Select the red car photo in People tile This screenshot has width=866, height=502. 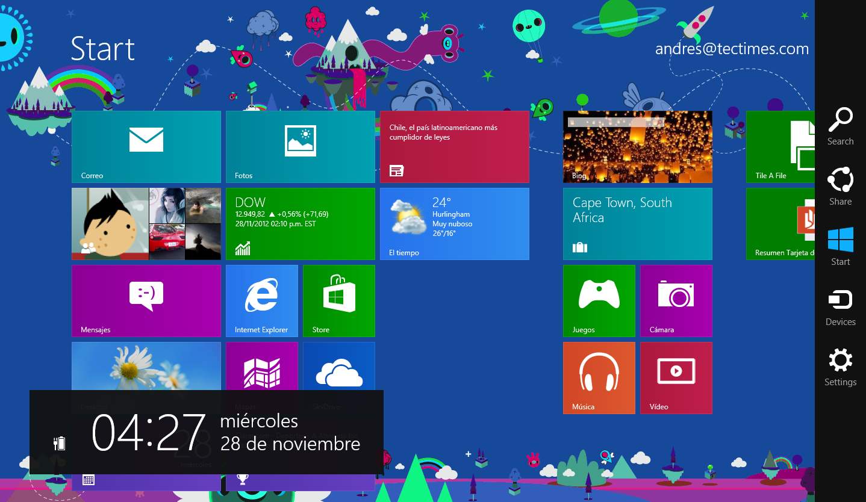pos(167,242)
